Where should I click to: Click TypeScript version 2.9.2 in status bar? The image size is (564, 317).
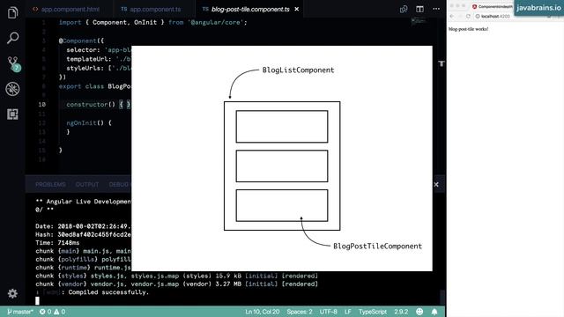click(401, 312)
